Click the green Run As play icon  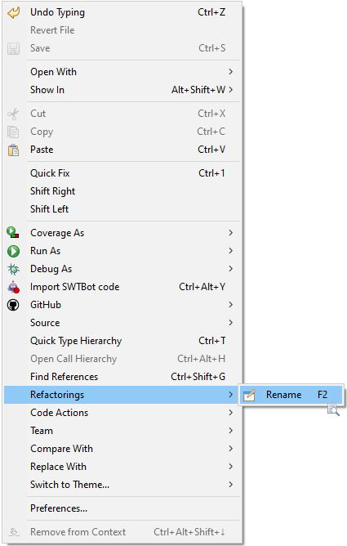point(14,251)
